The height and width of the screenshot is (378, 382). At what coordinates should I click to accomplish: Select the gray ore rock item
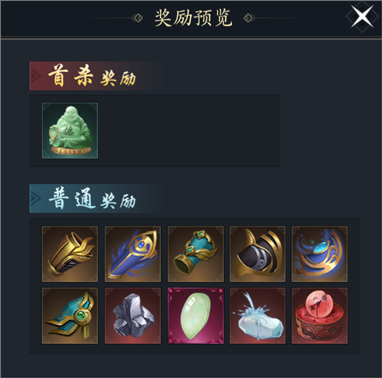pos(133,316)
